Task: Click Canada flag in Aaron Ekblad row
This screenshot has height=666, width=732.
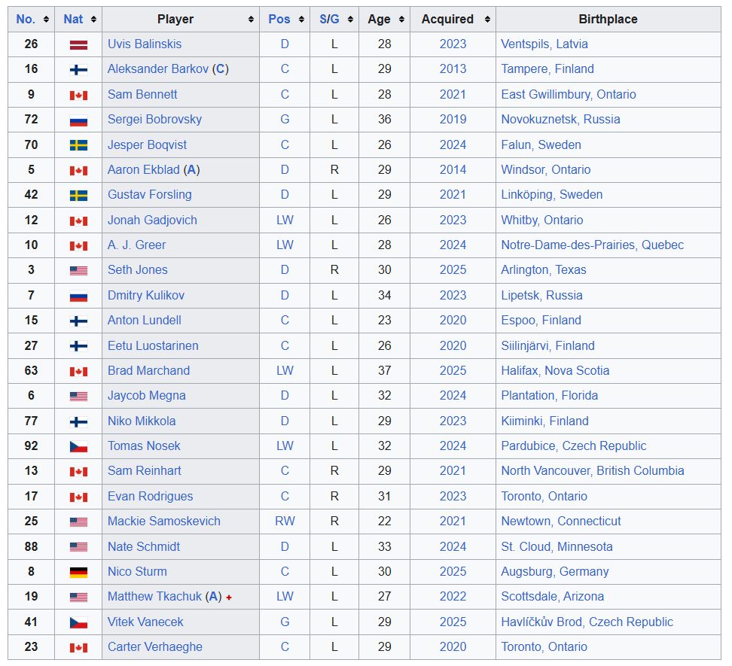Action: pos(78,171)
